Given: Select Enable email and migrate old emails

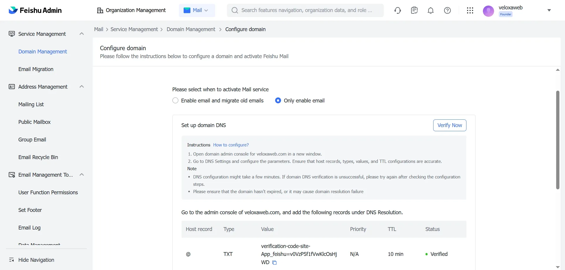Looking at the screenshot, I should 175,101.
